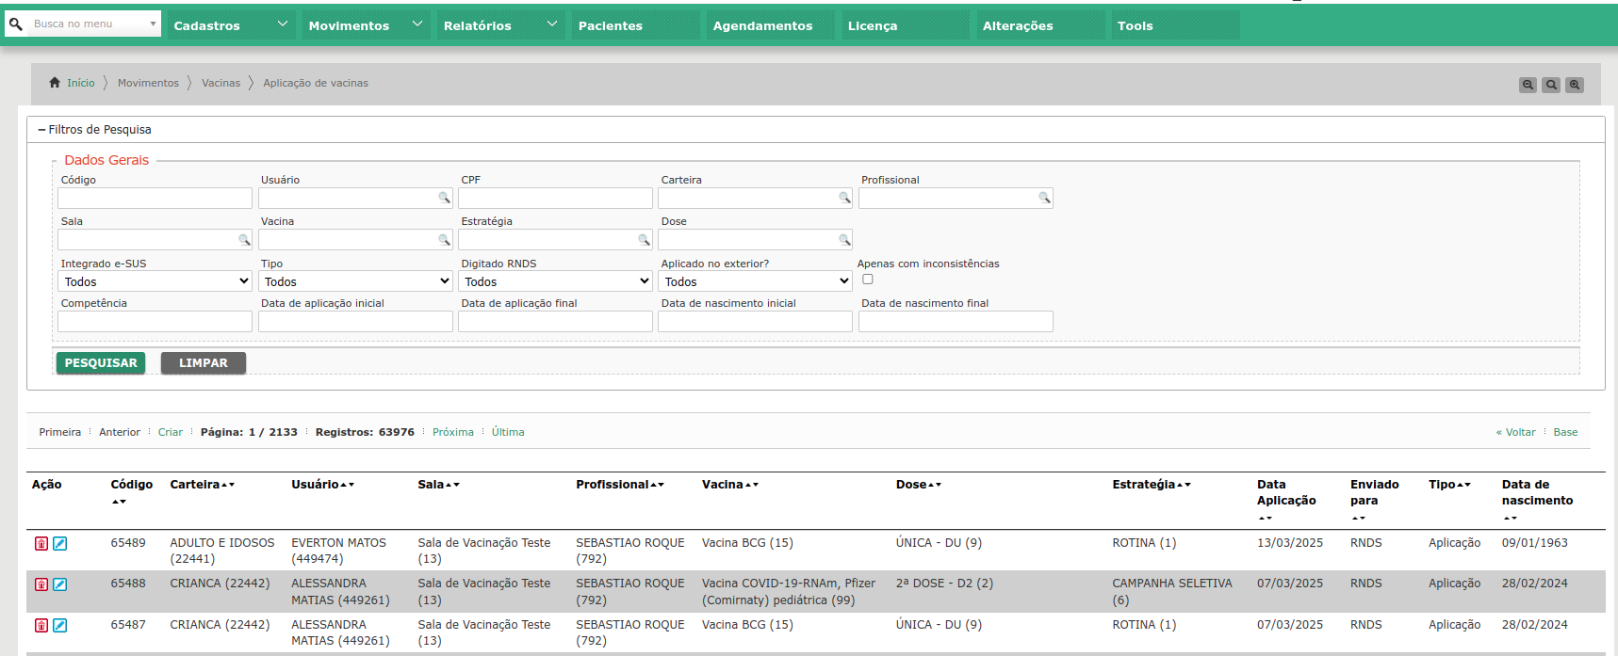Select the CAMPANHA SELETIVA (6) cell
The width and height of the screenshot is (1618, 656).
1172,592
